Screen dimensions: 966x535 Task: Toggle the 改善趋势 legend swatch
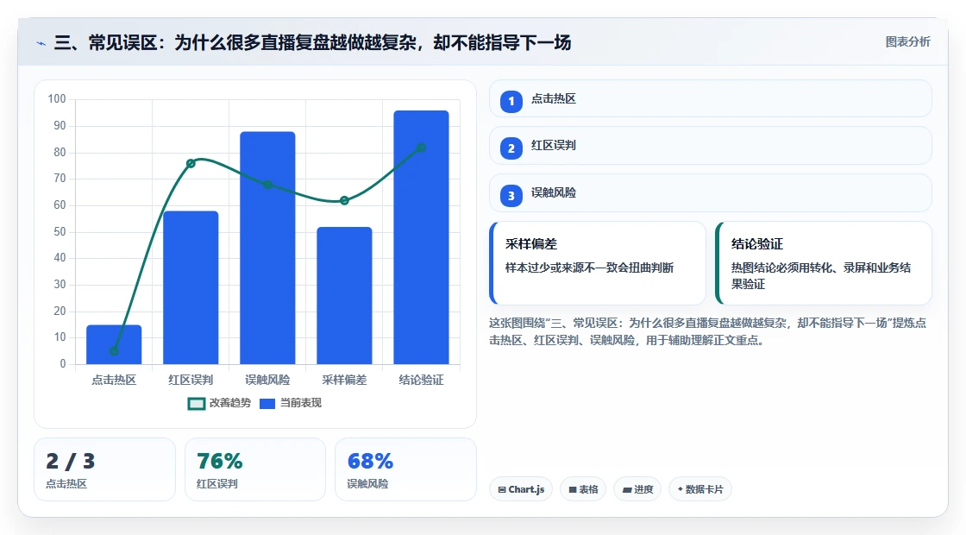tap(196, 404)
